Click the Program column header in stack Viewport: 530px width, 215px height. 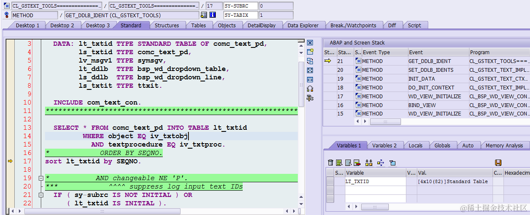coord(499,52)
